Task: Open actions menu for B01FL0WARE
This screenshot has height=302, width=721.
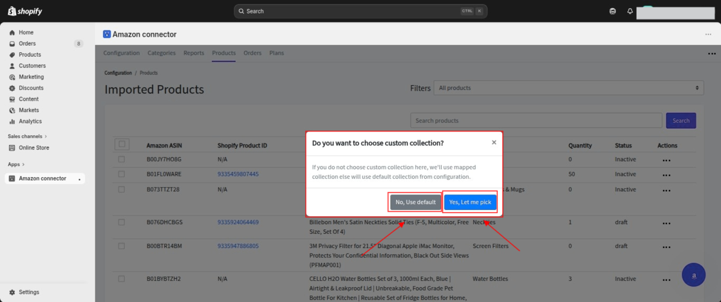Action: tap(666, 176)
